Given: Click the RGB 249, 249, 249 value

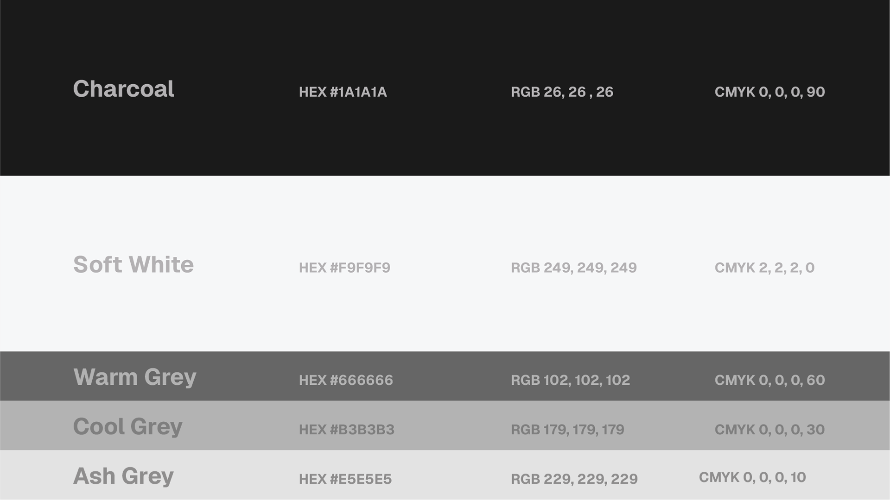Looking at the screenshot, I should (573, 268).
